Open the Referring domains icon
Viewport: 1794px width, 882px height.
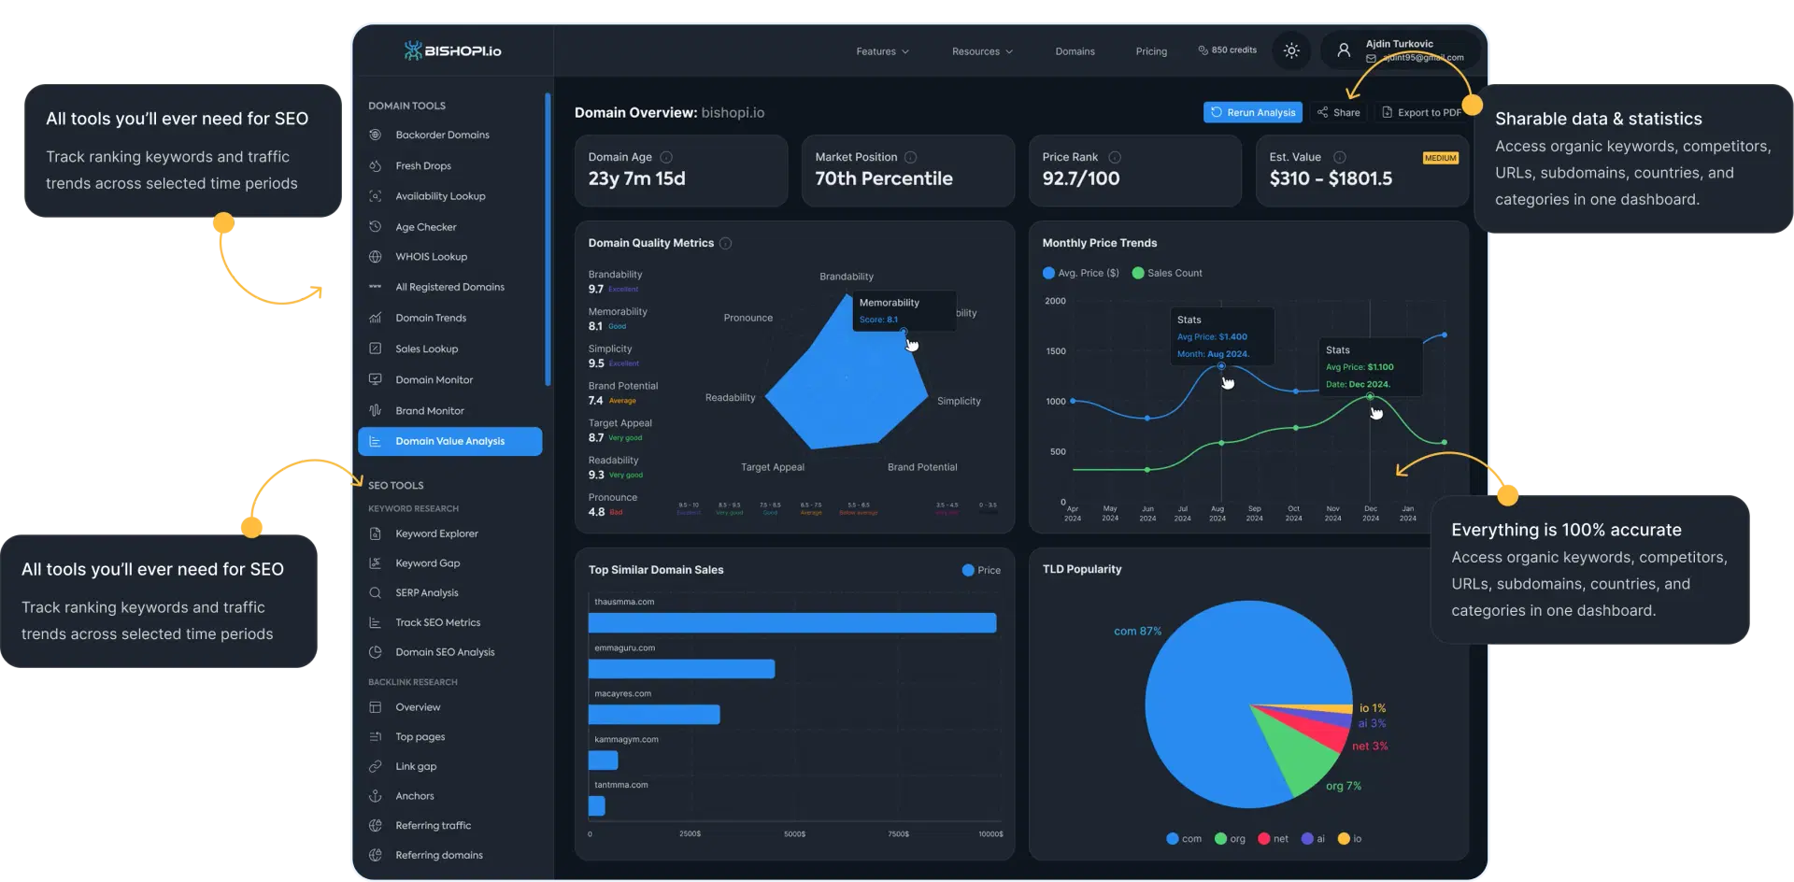coord(375,855)
